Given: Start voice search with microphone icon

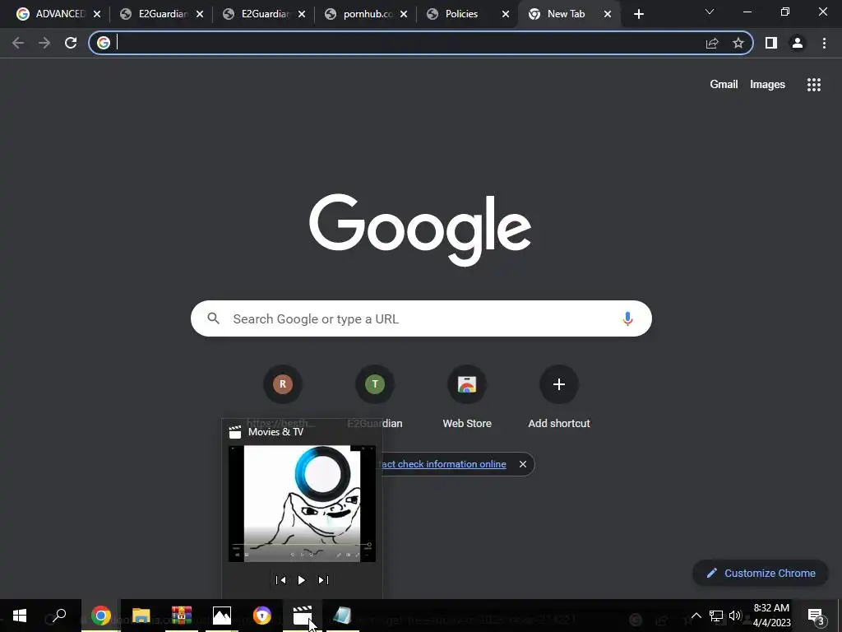Looking at the screenshot, I should (x=627, y=318).
